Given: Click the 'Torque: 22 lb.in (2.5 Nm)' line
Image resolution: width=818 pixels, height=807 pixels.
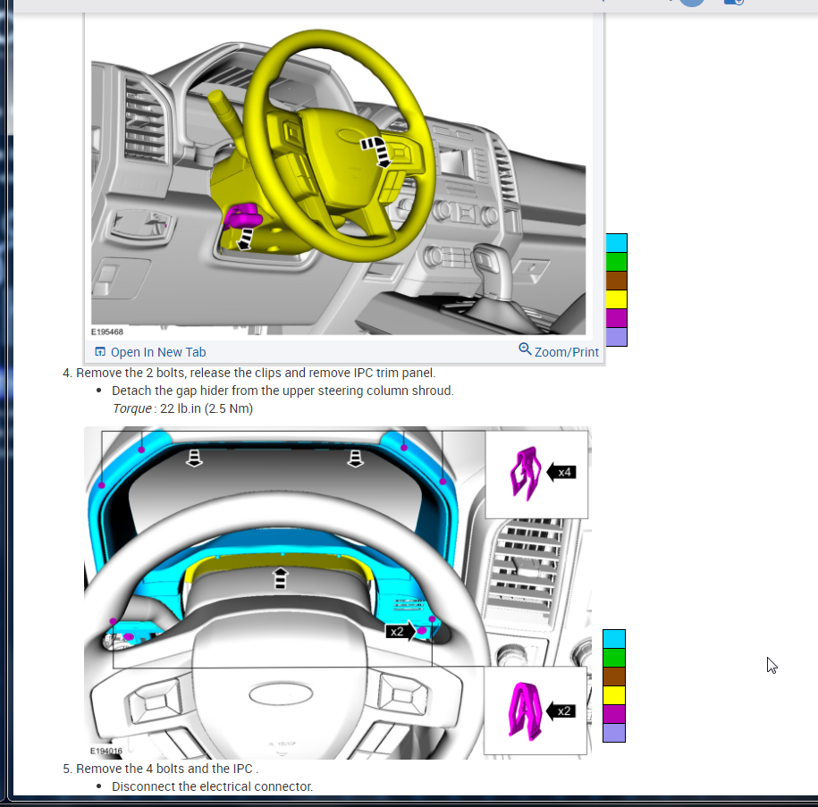Looking at the screenshot, I should point(182,408).
